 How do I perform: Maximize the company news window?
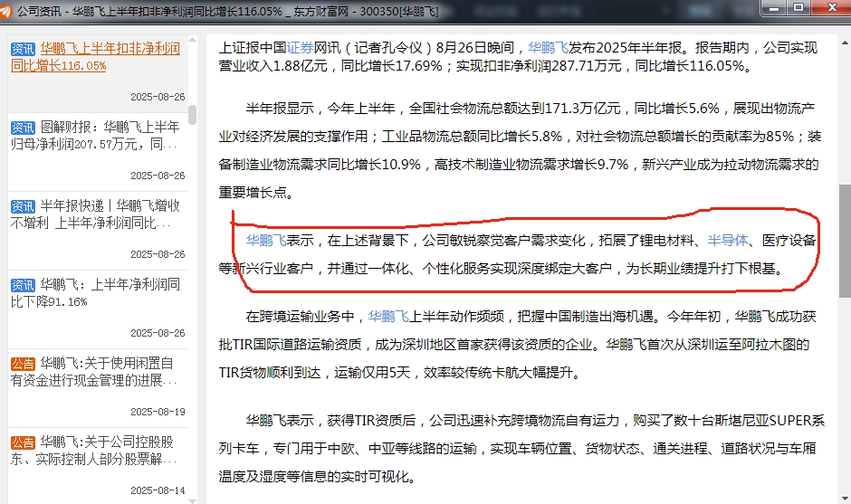click(x=798, y=7)
